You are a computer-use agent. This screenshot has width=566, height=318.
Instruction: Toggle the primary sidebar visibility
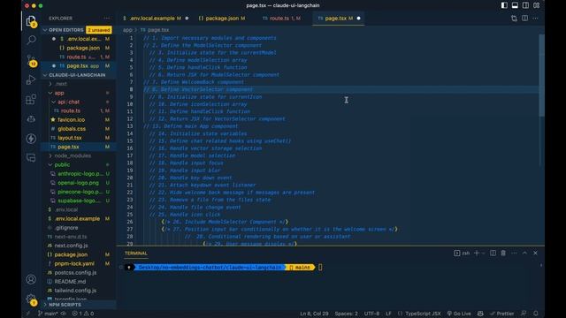coord(504,5)
